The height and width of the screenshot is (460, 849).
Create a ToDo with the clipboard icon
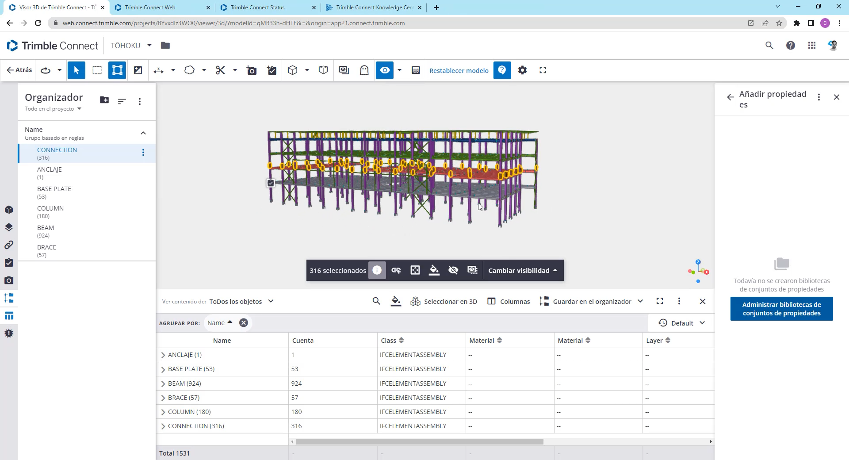tap(272, 70)
